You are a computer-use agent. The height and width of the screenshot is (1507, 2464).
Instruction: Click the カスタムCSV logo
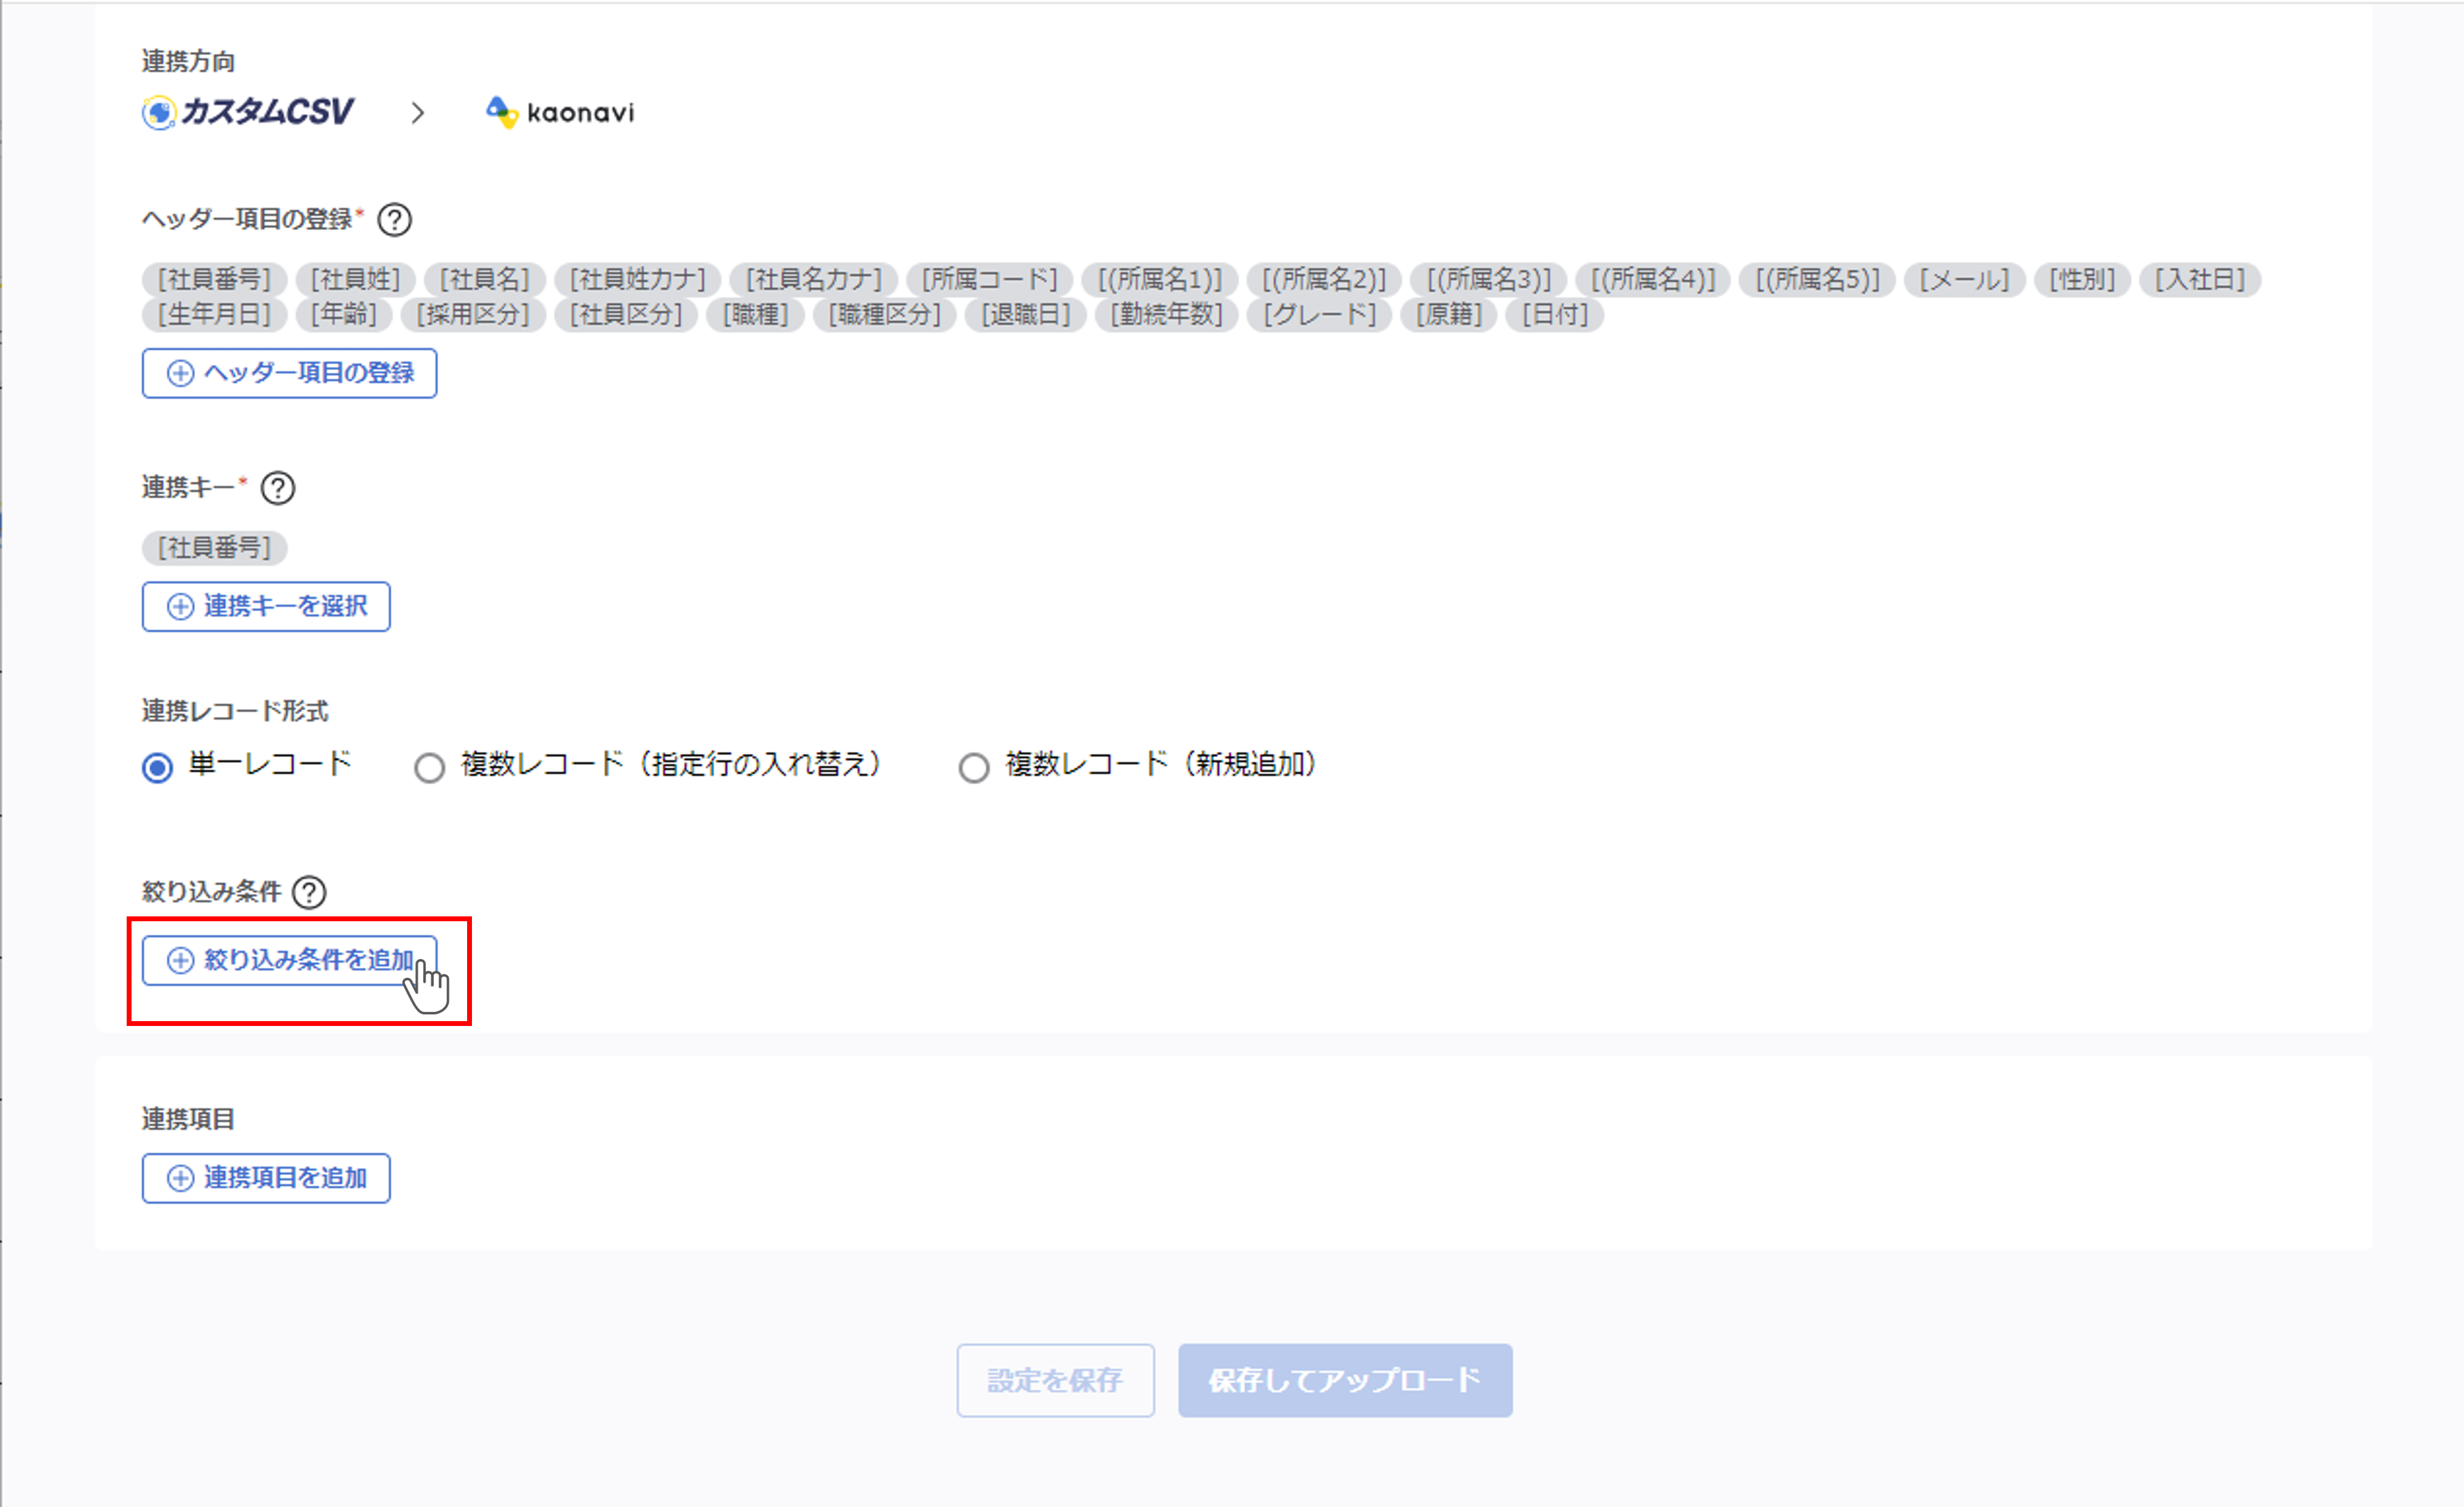tap(248, 112)
